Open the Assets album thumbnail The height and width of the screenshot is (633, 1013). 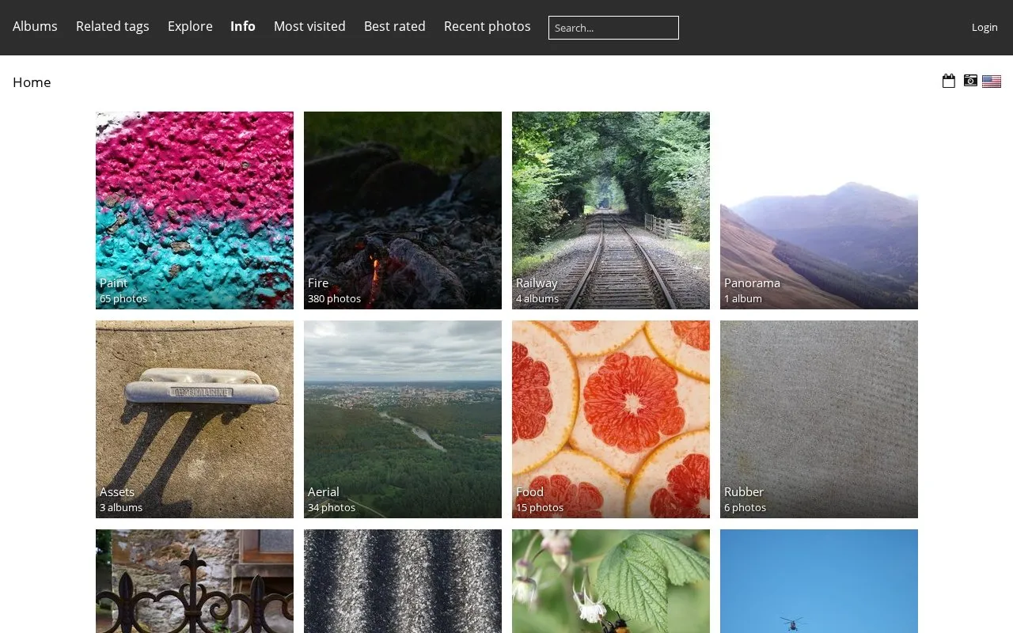click(195, 419)
